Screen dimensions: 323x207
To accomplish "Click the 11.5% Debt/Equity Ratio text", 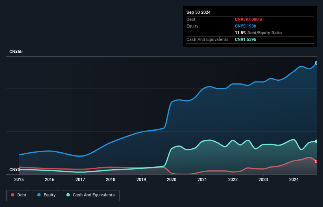I will coord(258,33).
